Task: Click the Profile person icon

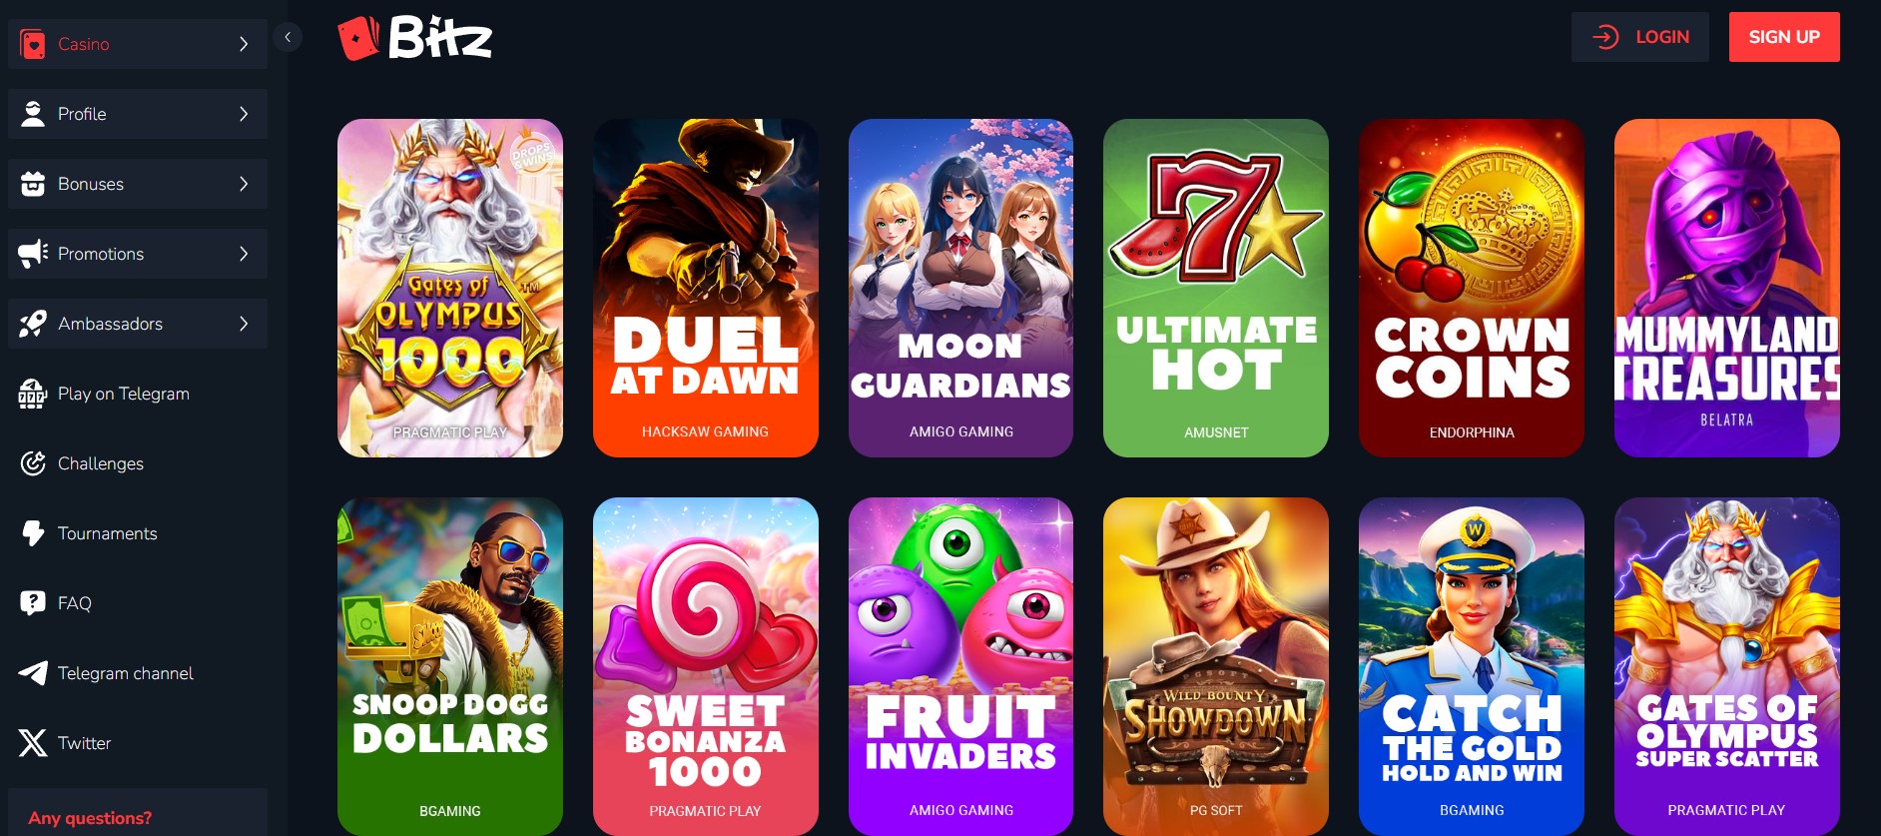Action: 33,114
